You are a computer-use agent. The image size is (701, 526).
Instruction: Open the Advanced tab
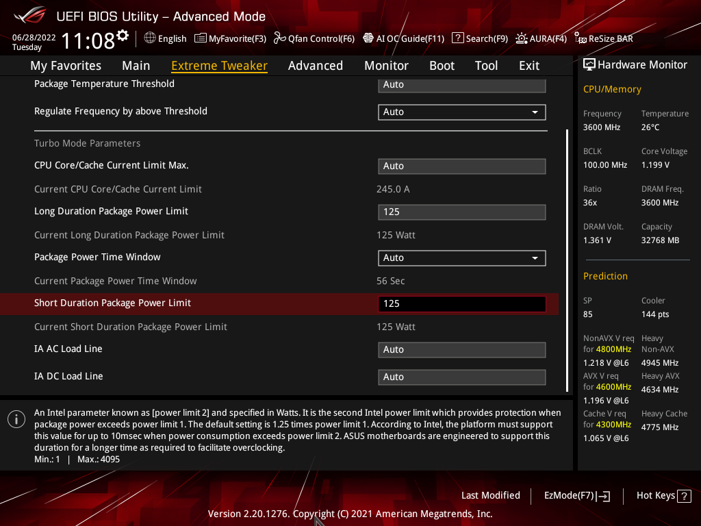click(x=315, y=66)
